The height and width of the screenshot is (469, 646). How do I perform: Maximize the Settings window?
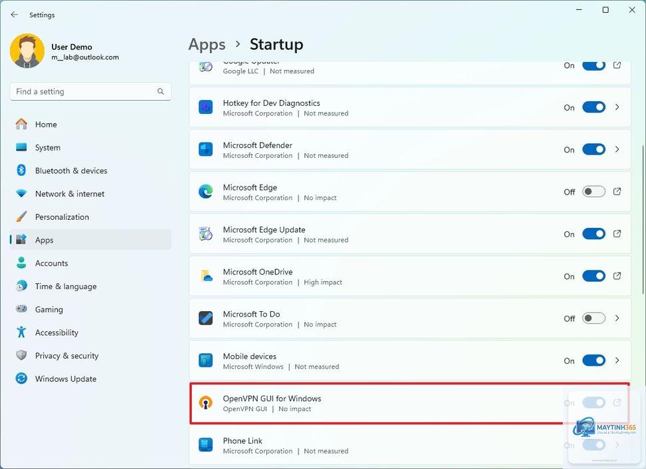605,10
